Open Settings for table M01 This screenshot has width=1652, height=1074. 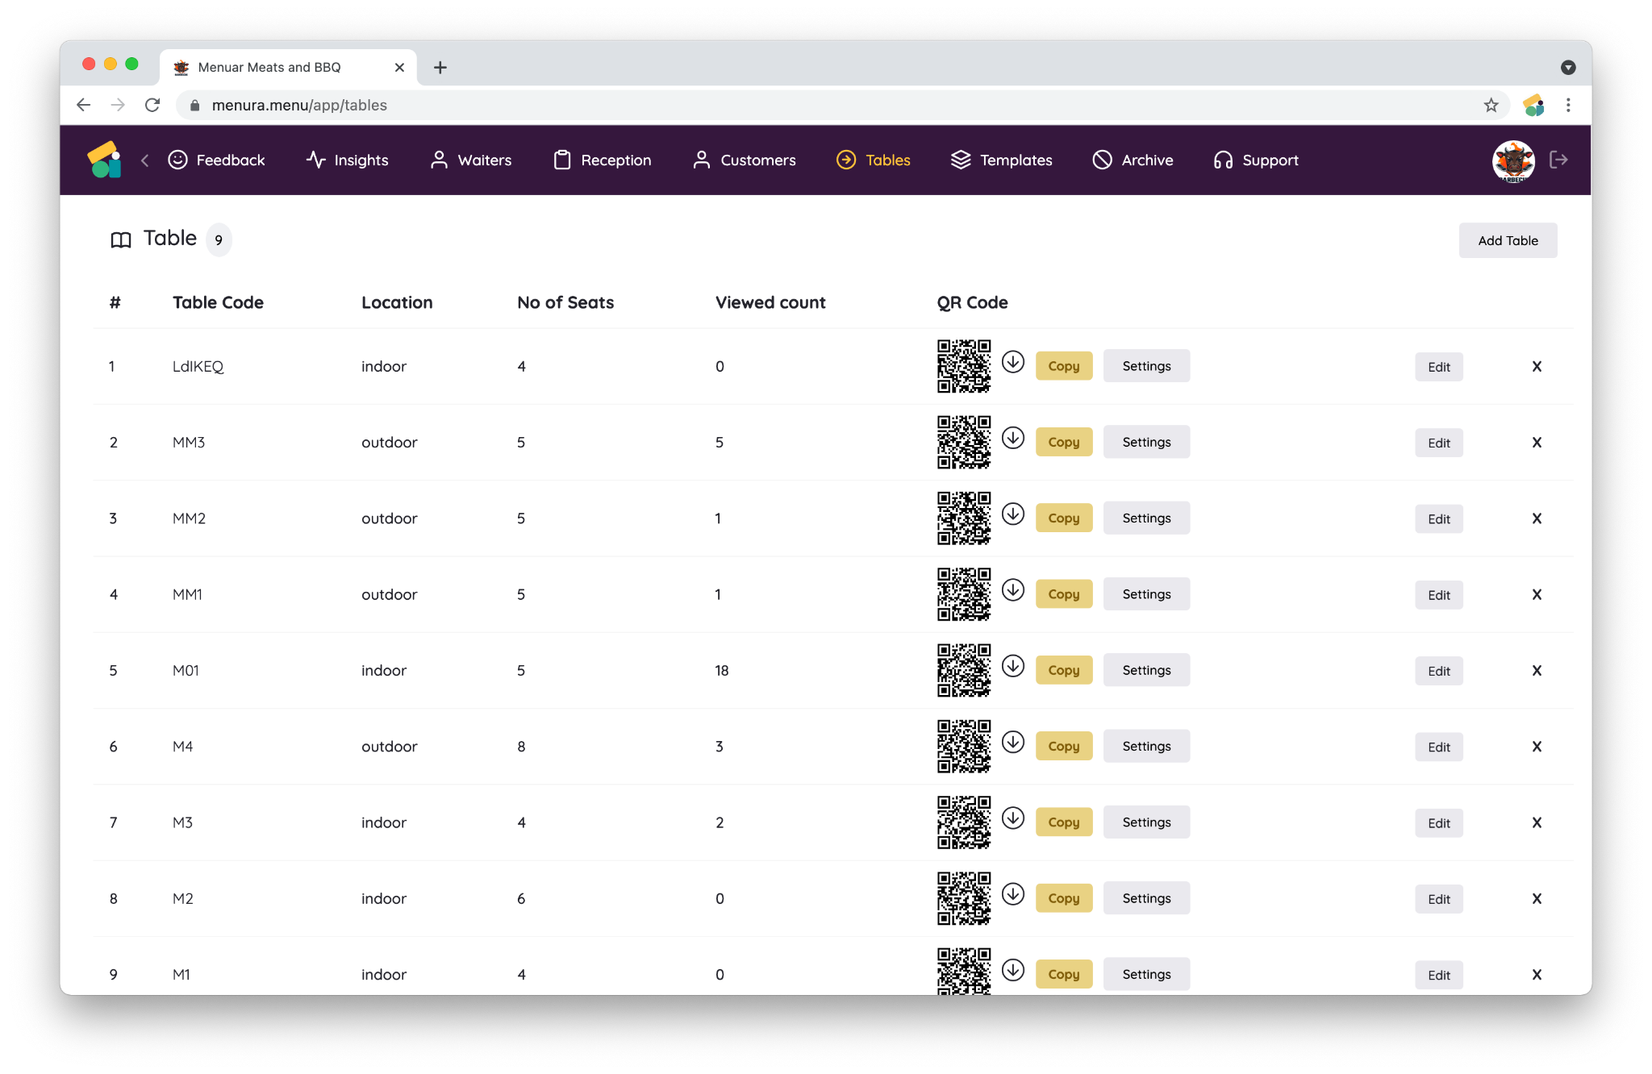click(x=1146, y=670)
